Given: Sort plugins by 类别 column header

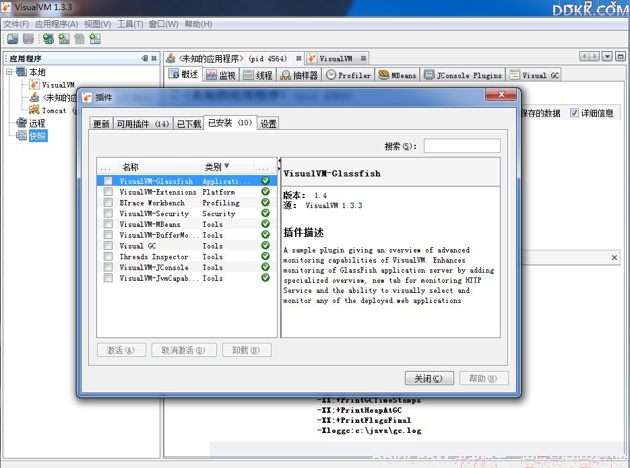Looking at the screenshot, I should [227, 166].
